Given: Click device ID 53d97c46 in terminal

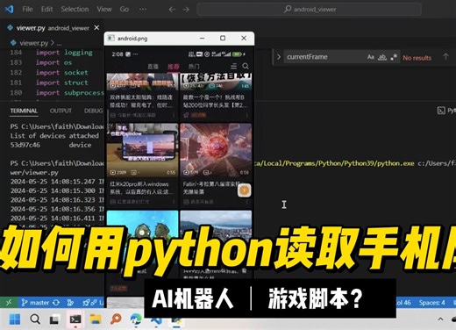Looking at the screenshot, I should click(25, 145).
